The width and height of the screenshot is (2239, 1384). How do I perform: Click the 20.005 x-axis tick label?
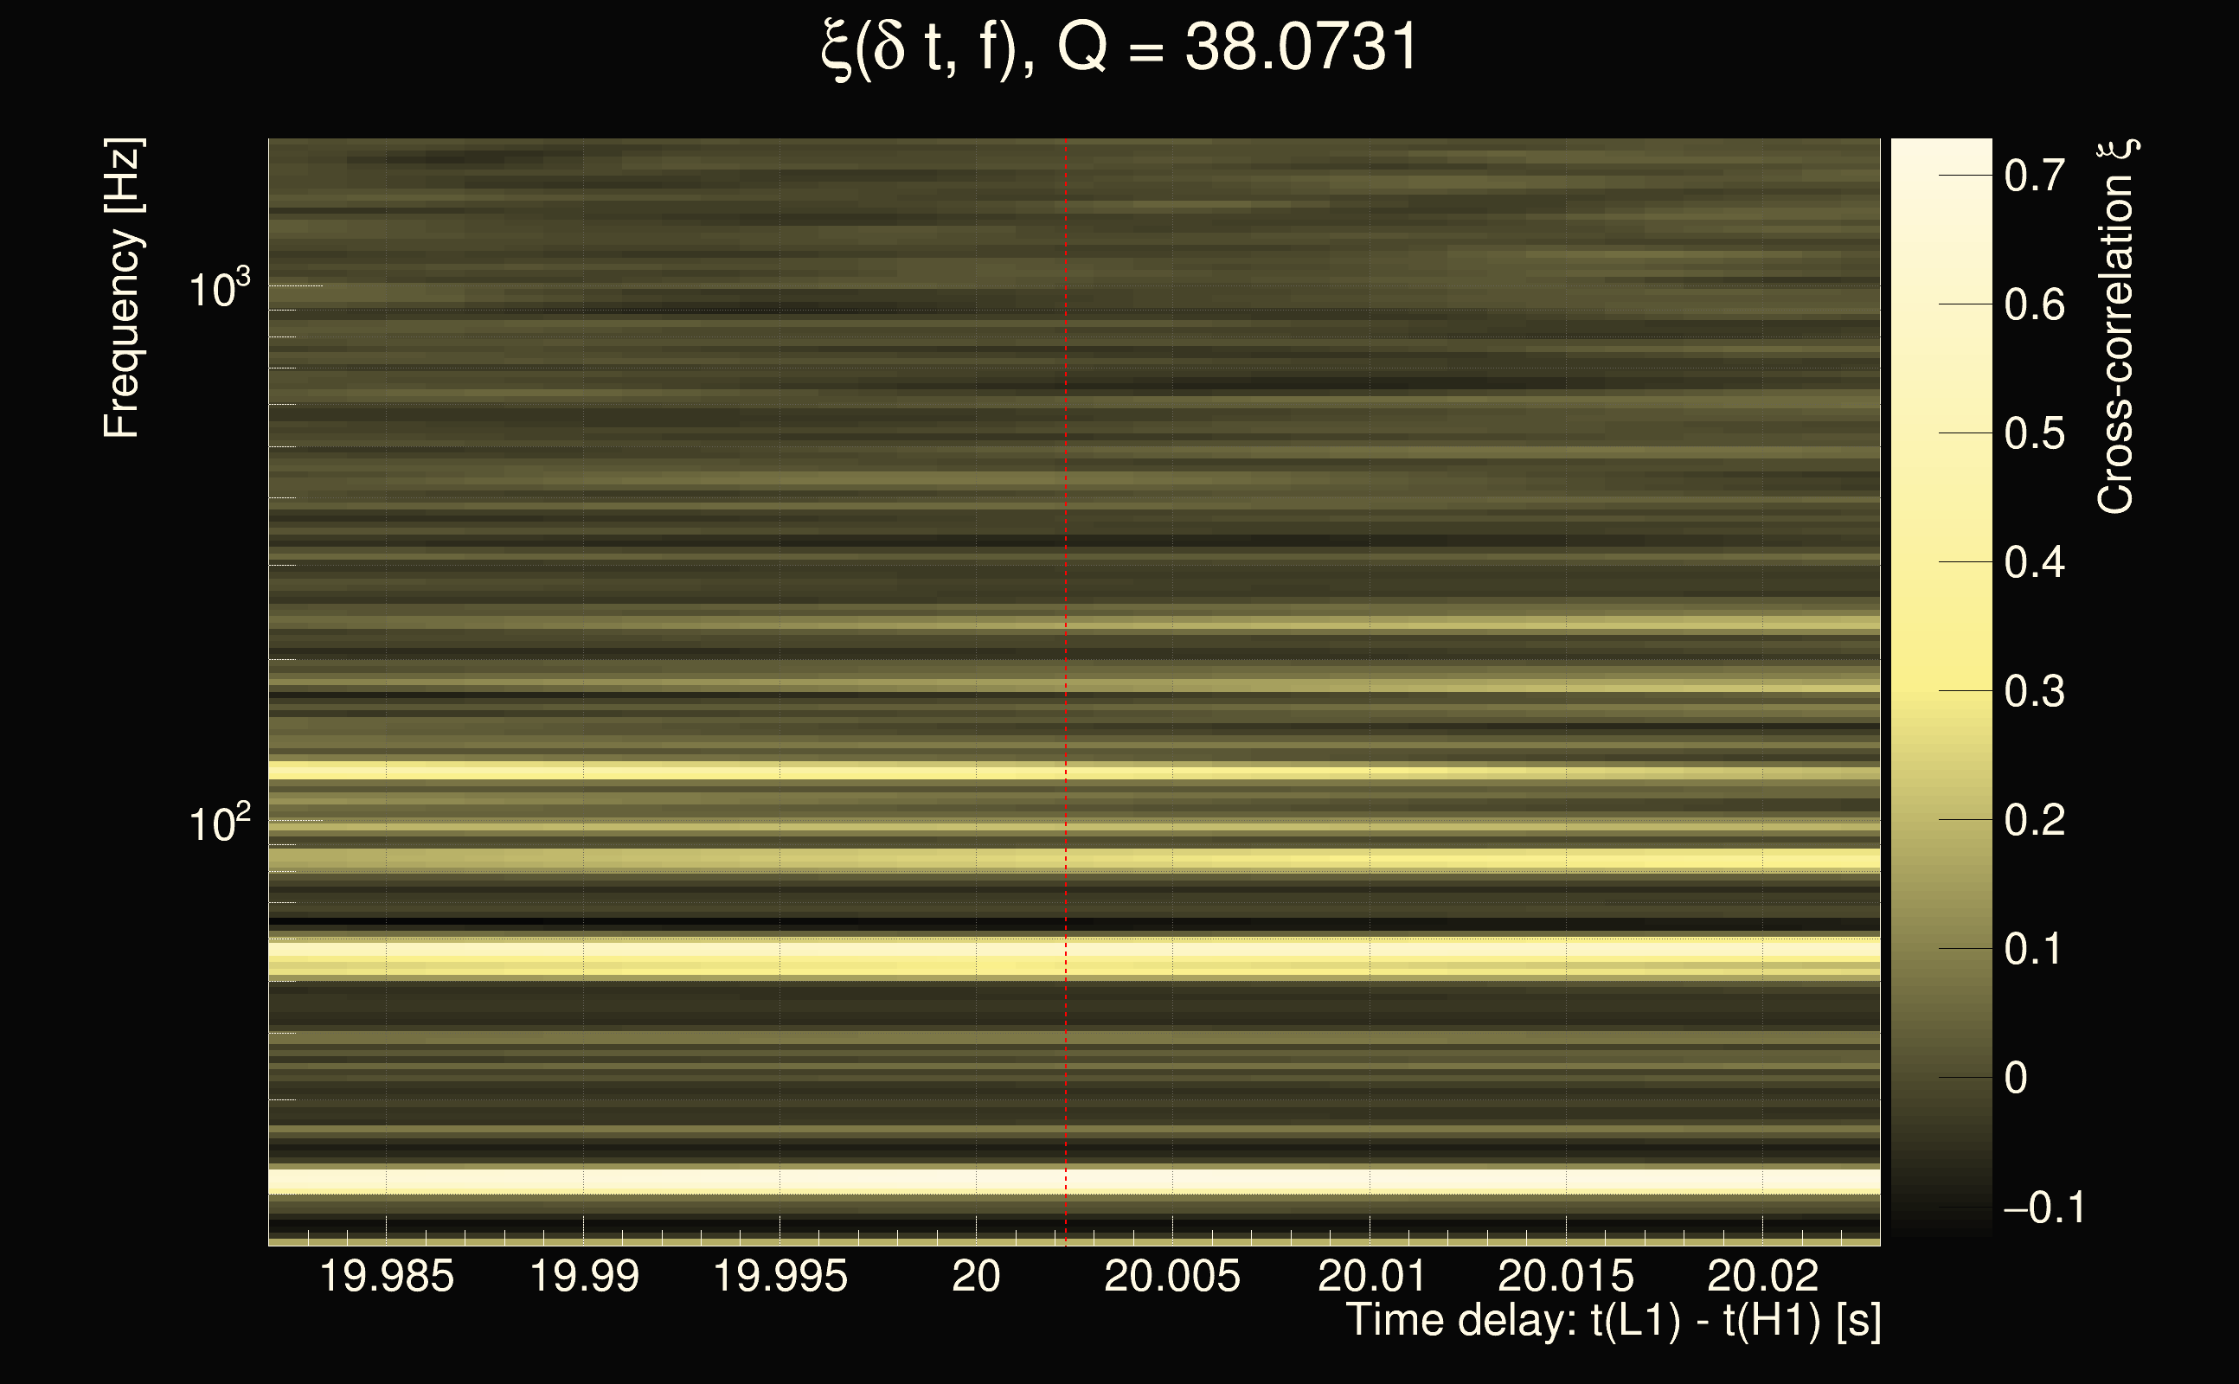tap(1171, 1276)
